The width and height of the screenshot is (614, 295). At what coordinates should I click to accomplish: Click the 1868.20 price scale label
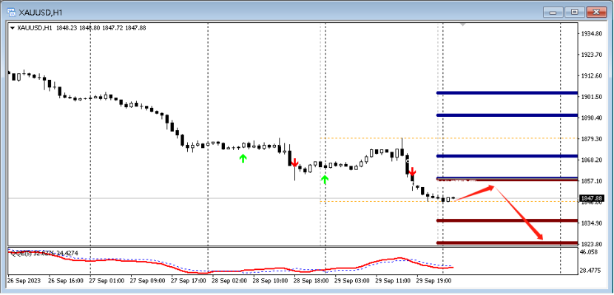pos(593,160)
